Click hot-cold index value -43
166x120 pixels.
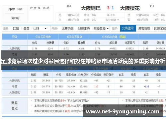(96, 92)
